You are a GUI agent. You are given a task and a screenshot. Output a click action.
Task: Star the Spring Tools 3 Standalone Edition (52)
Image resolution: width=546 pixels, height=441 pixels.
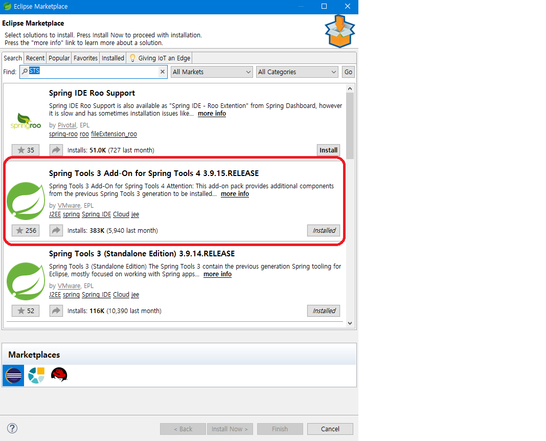click(x=26, y=311)
